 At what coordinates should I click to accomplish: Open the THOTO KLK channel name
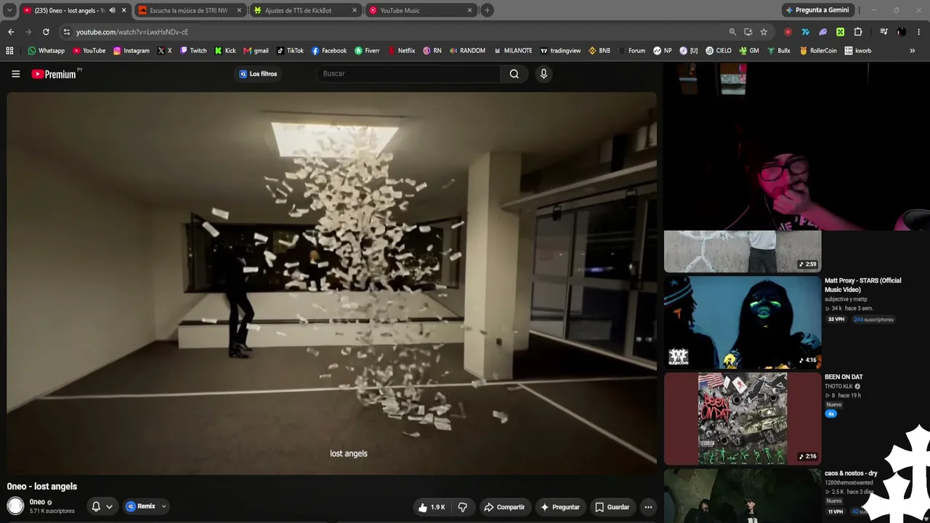(838, 386)
